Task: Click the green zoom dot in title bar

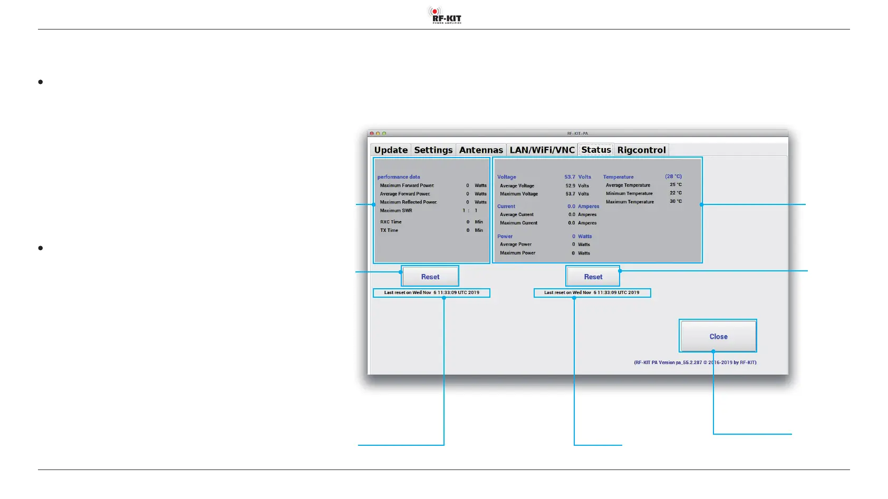Action: click(x=384, y=133)
